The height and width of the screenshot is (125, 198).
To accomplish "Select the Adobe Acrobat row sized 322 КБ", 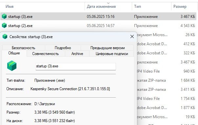I will tap(167, 53).
